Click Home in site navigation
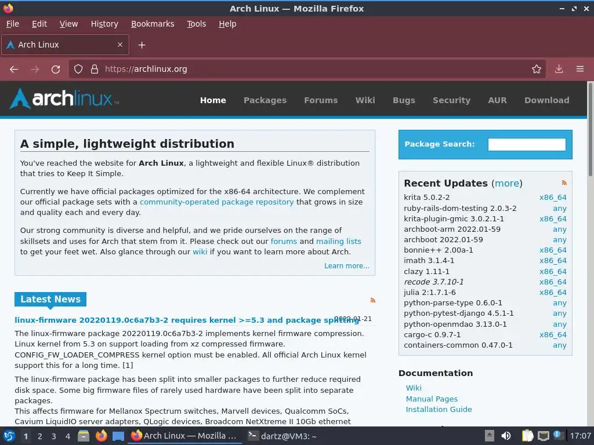594x445 pixels. (213, 100)
